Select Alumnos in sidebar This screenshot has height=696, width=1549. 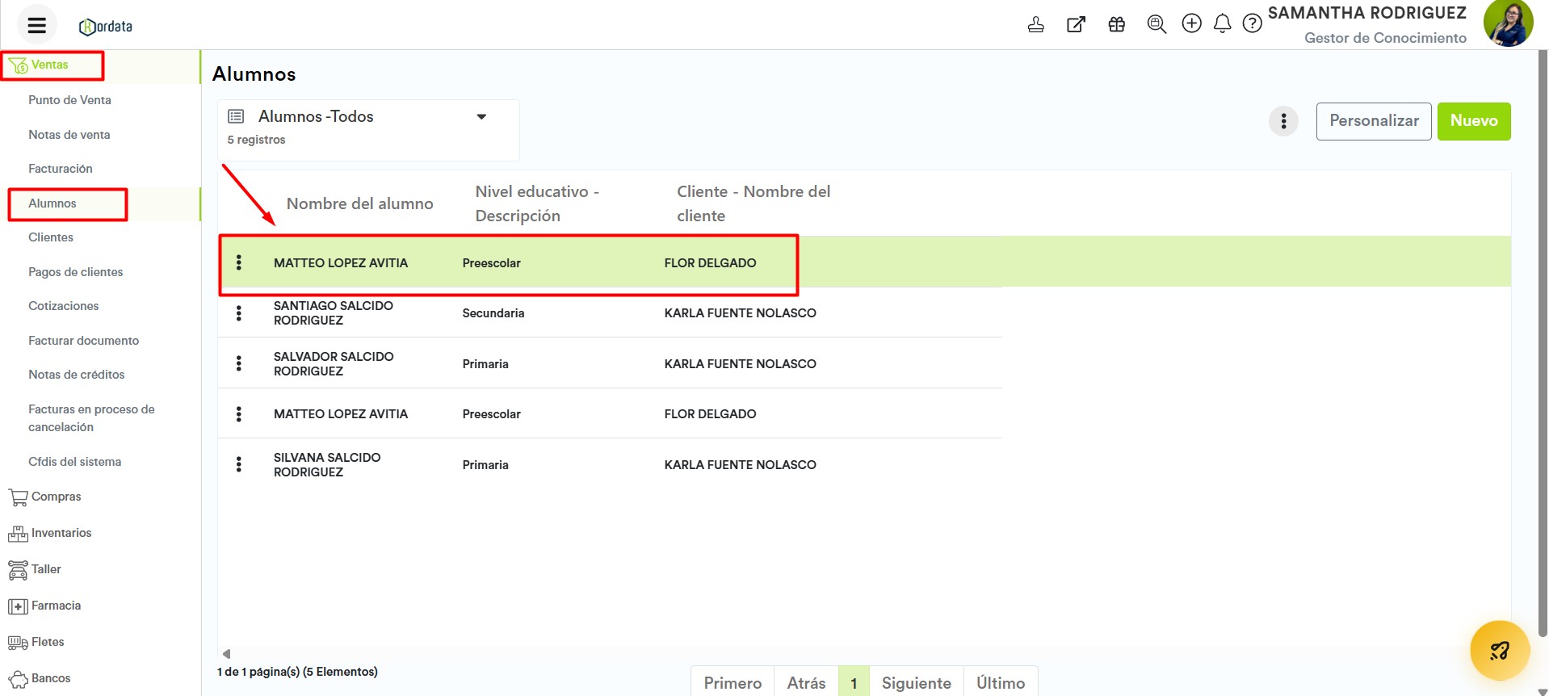pos(52,203)
